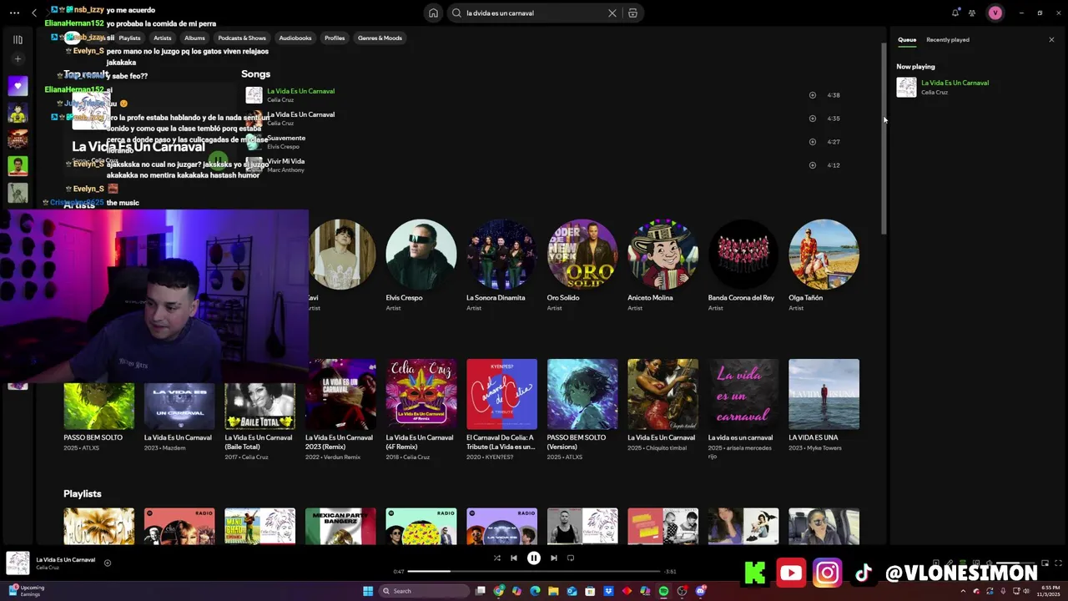Open Olga Tañón artist page
The height and width of the screenshot is (601, 1068).
point(824,265)
